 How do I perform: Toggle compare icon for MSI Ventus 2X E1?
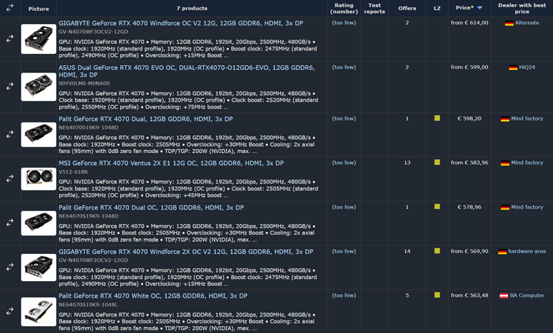point(10,179)
